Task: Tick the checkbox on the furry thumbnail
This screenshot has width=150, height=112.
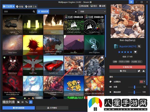Action: coord(102,57)
